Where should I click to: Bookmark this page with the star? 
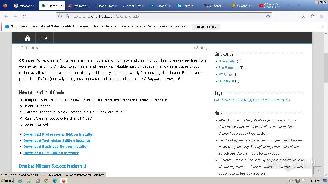tap(268, 16)
